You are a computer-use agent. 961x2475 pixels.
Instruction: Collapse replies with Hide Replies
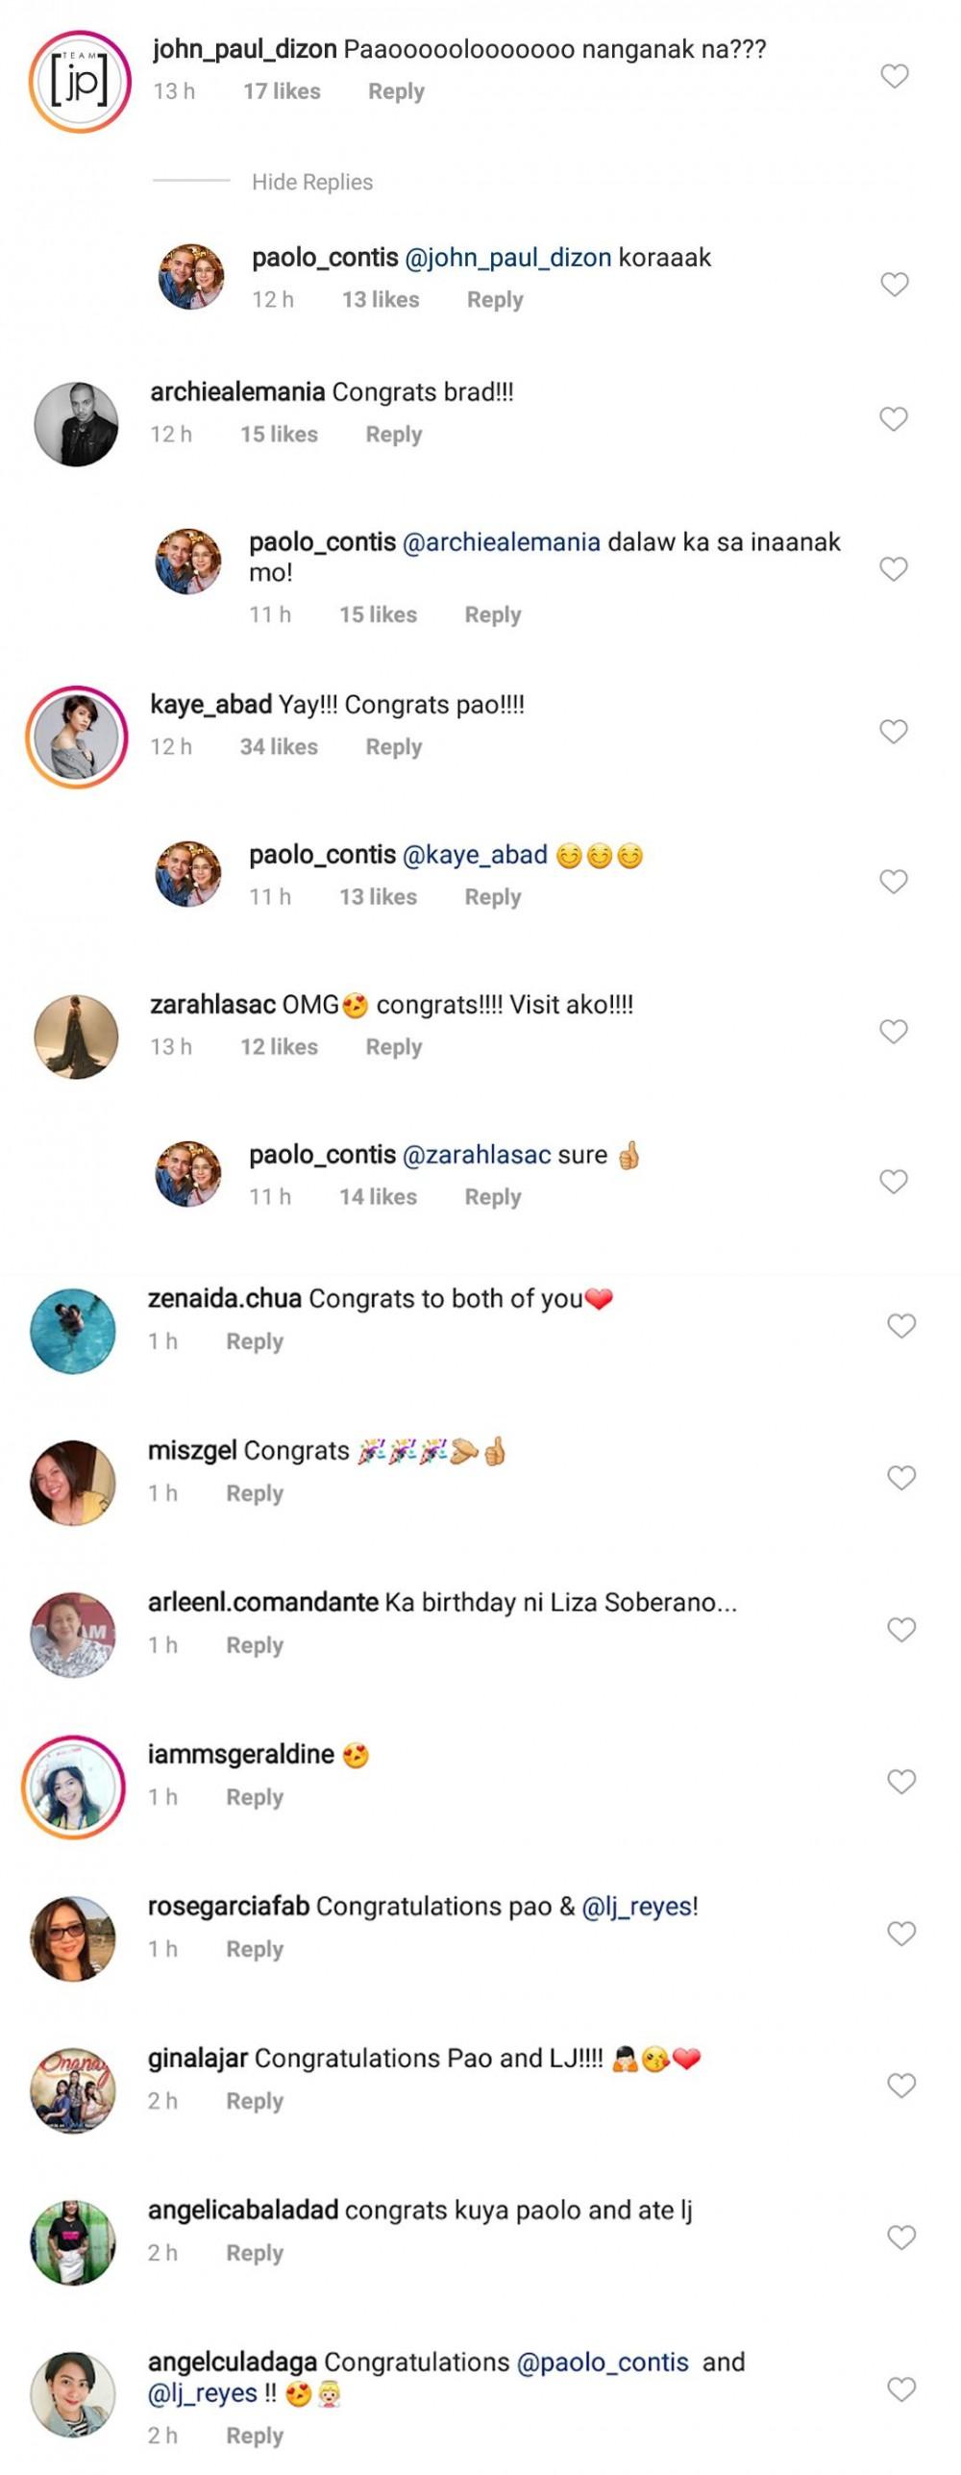[x=311, y=182]
